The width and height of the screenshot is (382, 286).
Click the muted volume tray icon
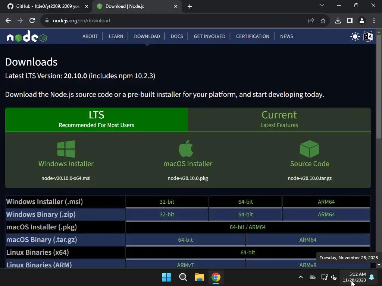(334, 277)
